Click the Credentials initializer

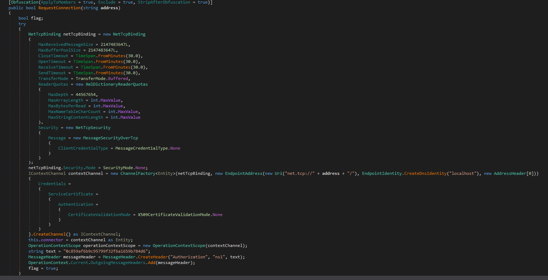pyautogui.click(x=52, y=184)
